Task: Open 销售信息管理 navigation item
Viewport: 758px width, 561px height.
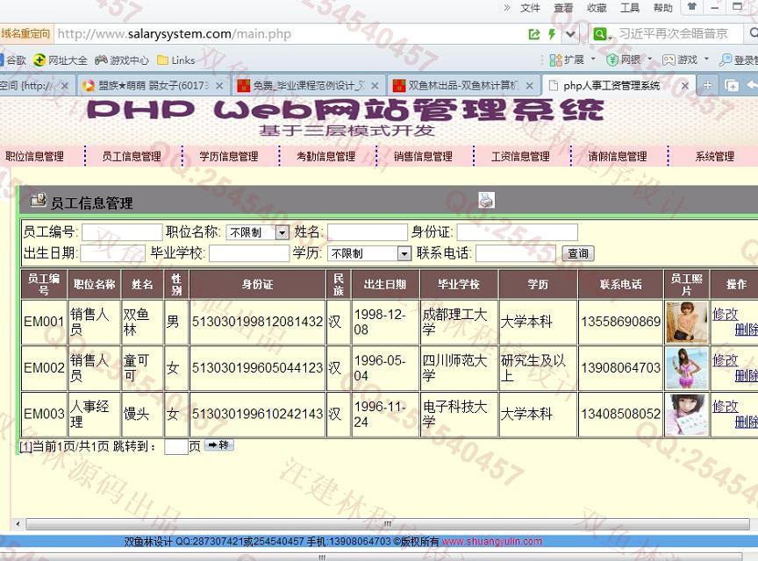Action: [424, 156]
